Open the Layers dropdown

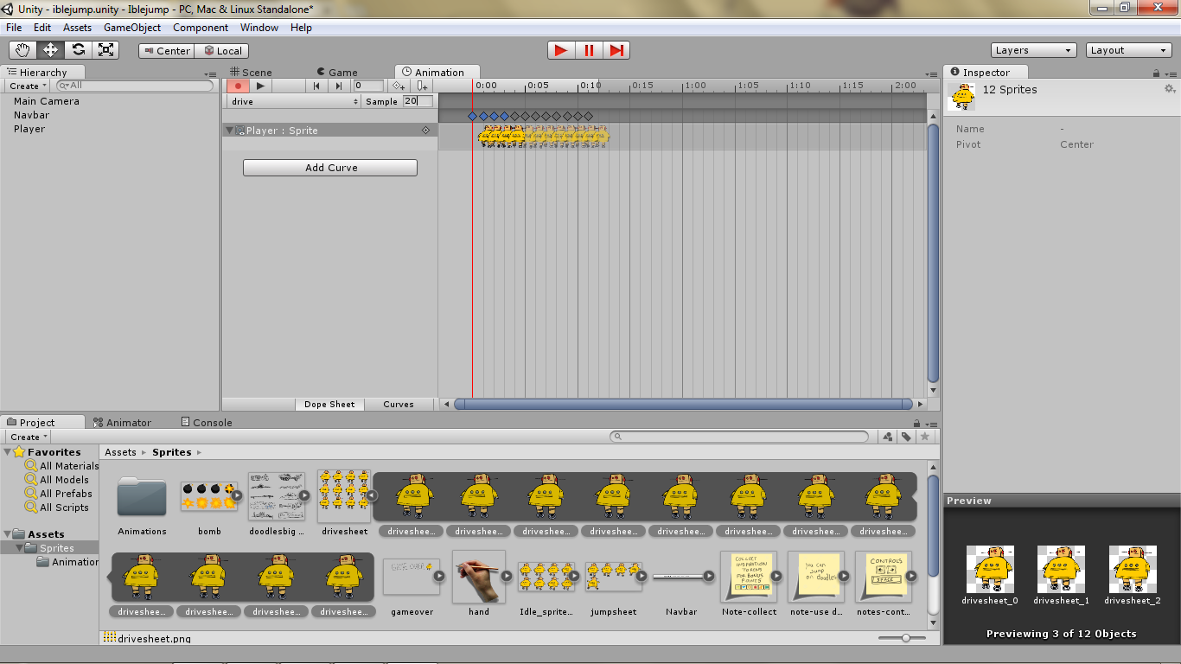point(1033,50)
